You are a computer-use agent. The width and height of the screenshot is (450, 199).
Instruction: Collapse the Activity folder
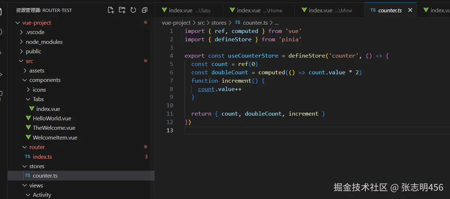tap(28, 195)
